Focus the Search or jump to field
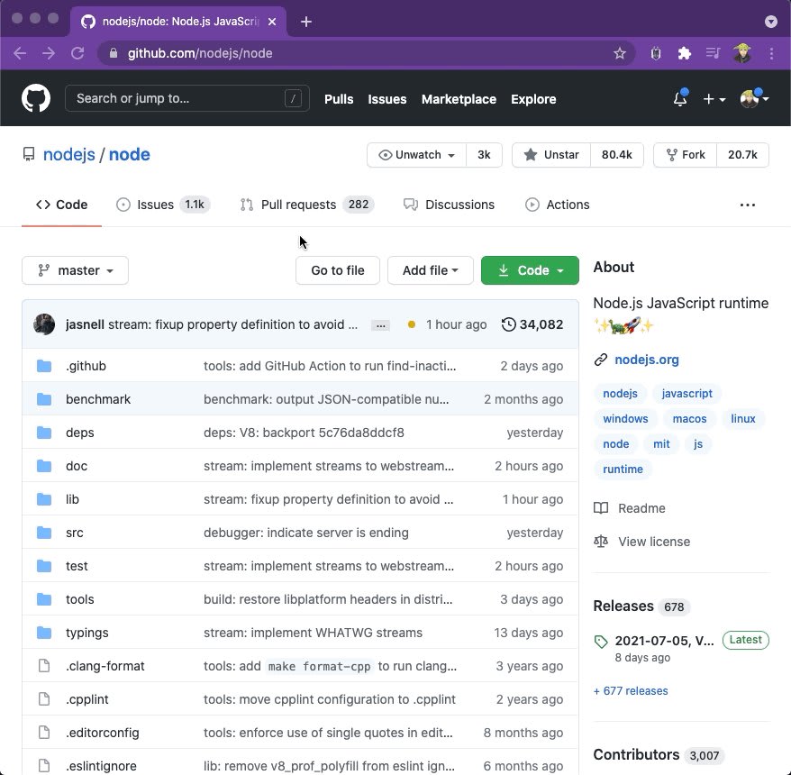This screenshot has width=791, height=775. tap(187, 98)
